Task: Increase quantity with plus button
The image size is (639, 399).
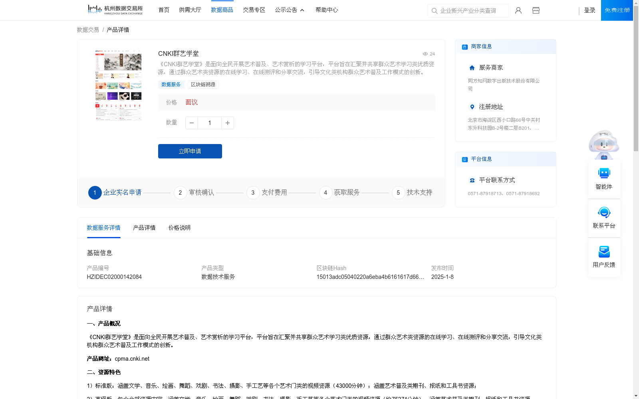Action: pyautogui.click(x=228, y=123)
